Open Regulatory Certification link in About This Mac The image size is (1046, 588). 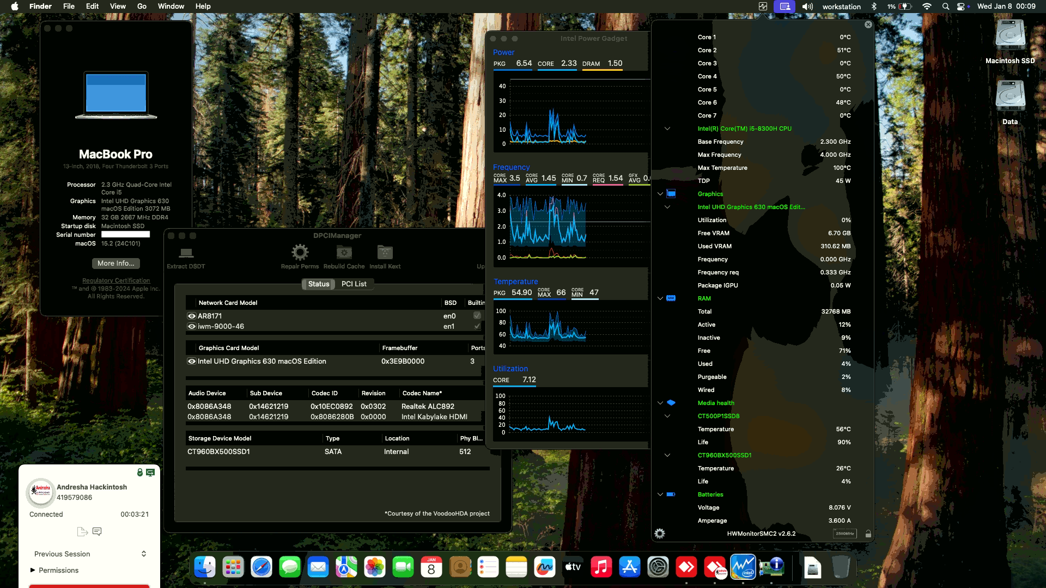[x=116, y=280]
